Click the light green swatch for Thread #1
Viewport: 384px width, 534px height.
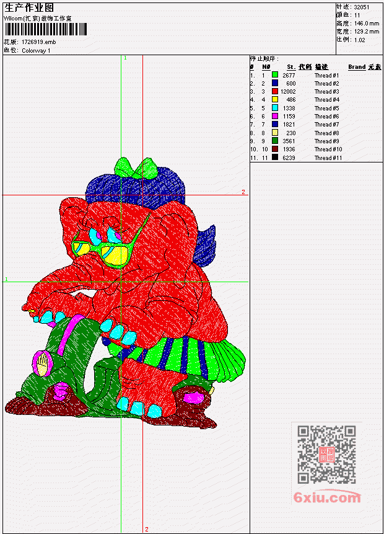275,75
